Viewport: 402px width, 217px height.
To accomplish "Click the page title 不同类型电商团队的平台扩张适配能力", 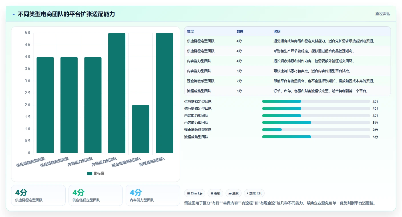I will [x=66, y=14].
